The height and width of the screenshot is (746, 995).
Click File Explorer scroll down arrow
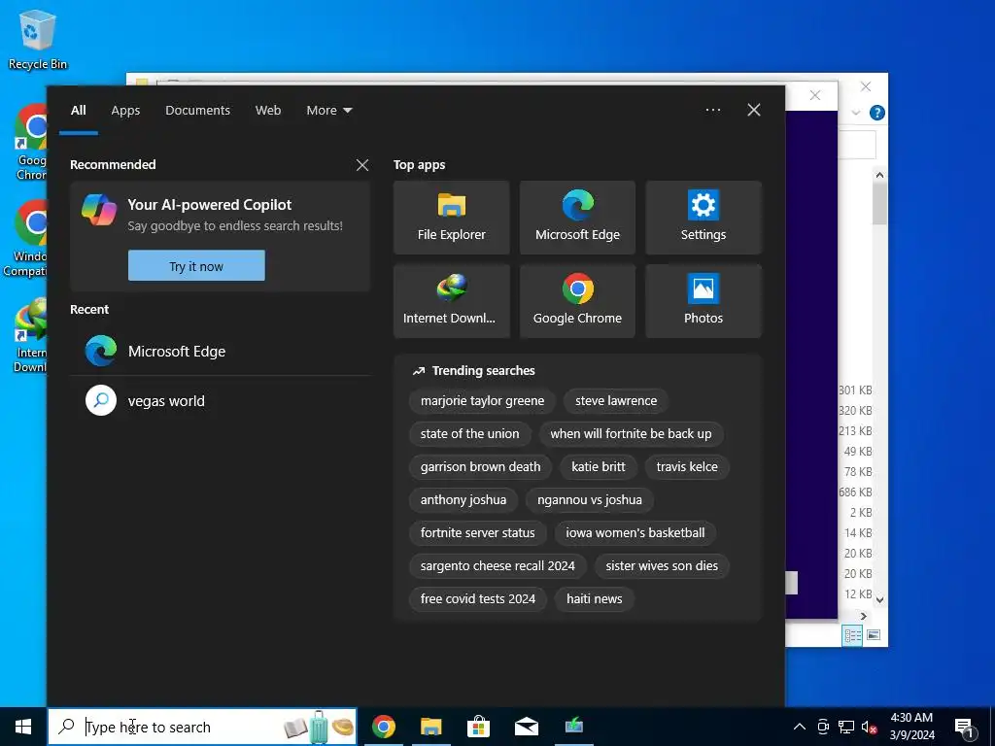point(879,599)
